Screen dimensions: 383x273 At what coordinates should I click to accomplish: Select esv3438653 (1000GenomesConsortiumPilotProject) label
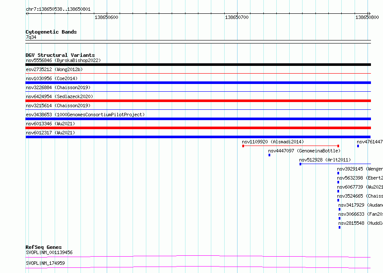[85, 115]
